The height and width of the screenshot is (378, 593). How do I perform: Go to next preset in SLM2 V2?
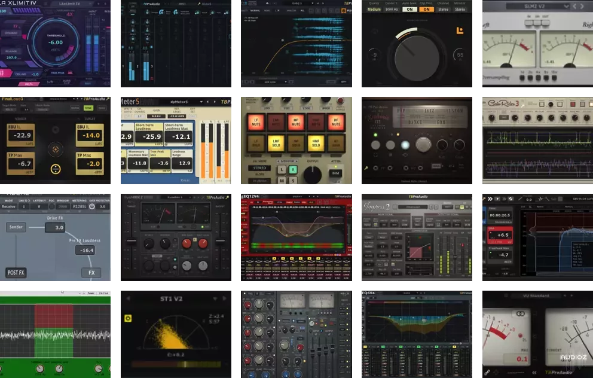[x=582, y=6]
